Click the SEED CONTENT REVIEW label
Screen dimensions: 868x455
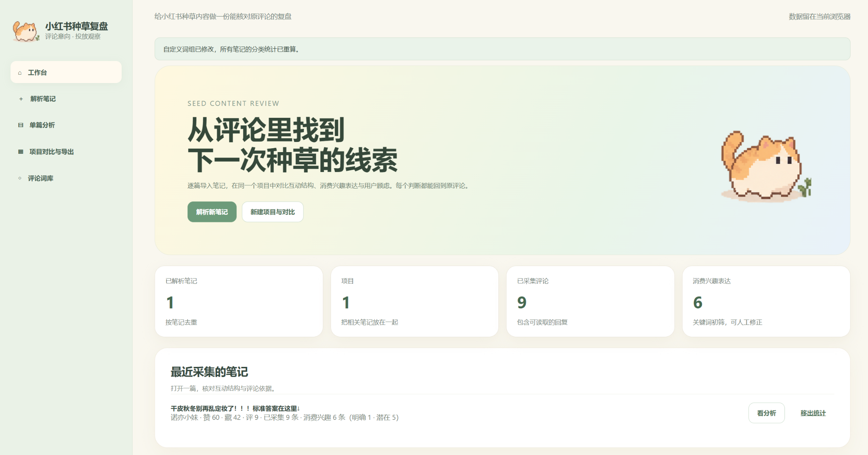coord(234,103)
